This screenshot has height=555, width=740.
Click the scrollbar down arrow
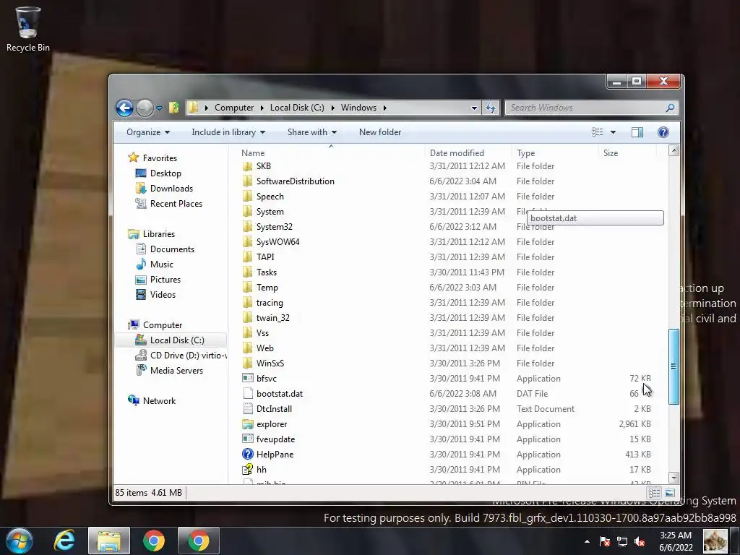point(674,478)
